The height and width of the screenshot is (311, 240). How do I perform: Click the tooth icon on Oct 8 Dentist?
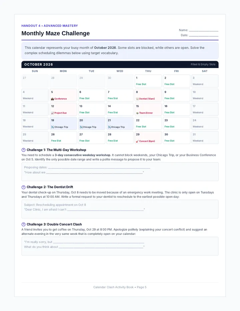[x=137, y=99]
